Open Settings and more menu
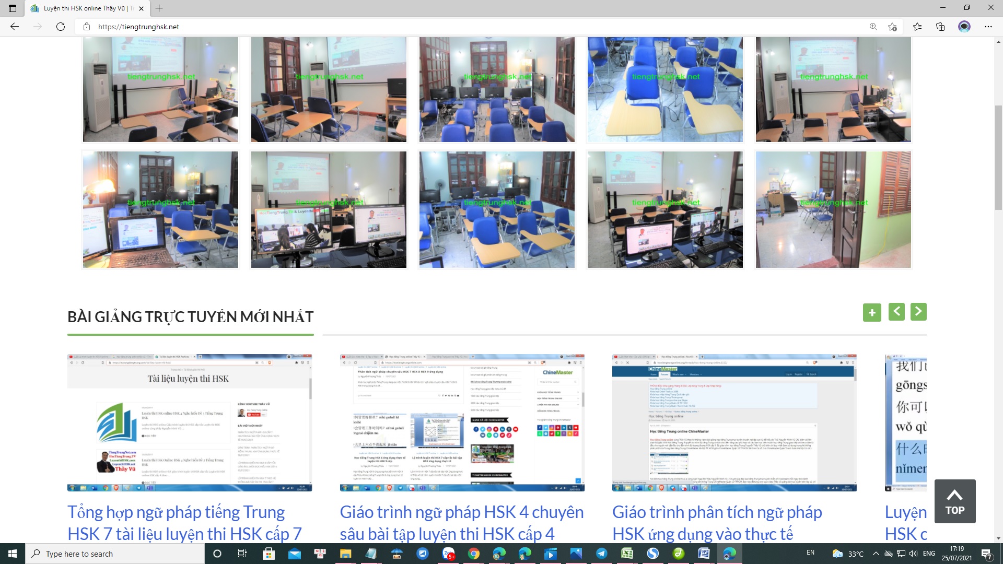 988,27
